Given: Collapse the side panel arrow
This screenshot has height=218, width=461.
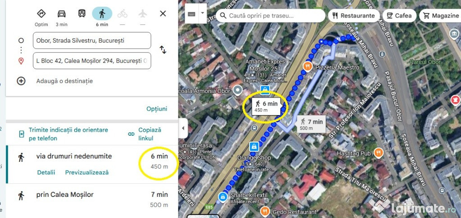Looking at the screenshot, I should point(183,128).
